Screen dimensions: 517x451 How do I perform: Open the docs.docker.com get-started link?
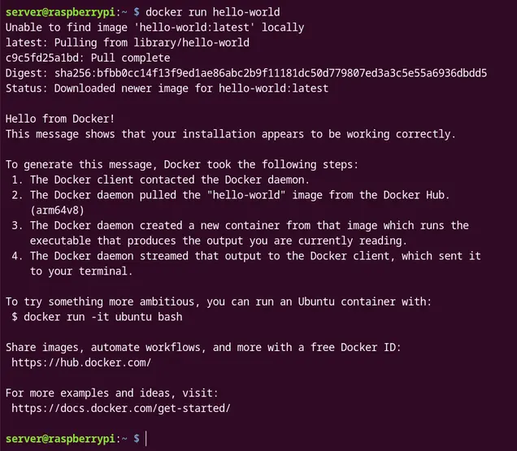click(121, 408)
